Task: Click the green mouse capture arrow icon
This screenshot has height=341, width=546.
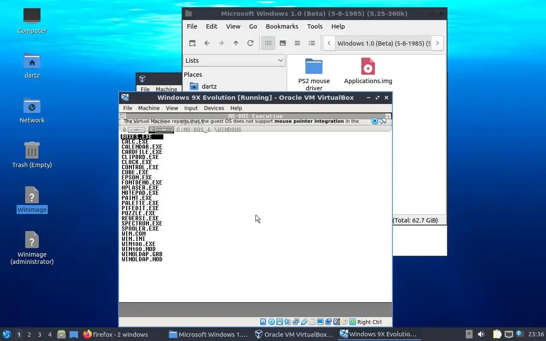Action: click(352, 322)
